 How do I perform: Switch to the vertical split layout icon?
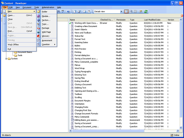135,11
